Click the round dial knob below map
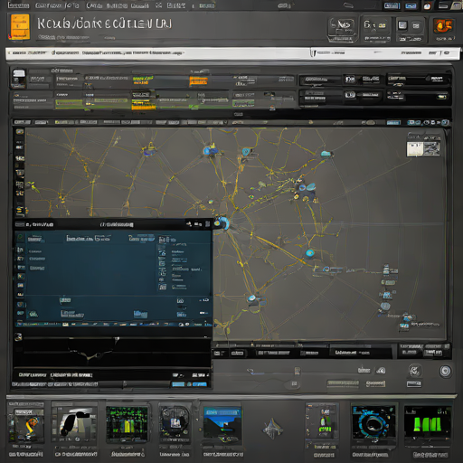Screen dimensions: 463x463 click(445, 371)
